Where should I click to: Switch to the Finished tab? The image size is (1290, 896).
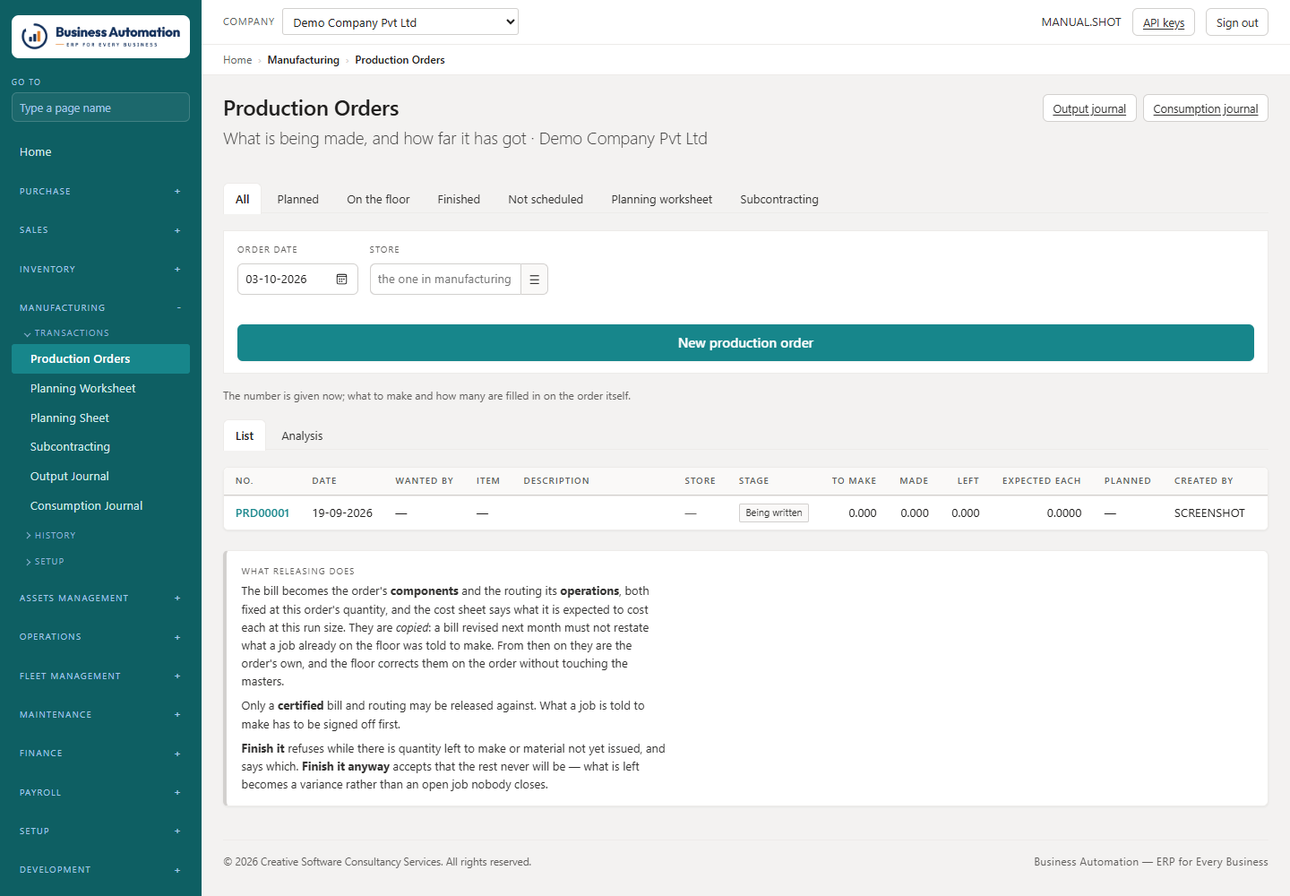click(459, 200)
